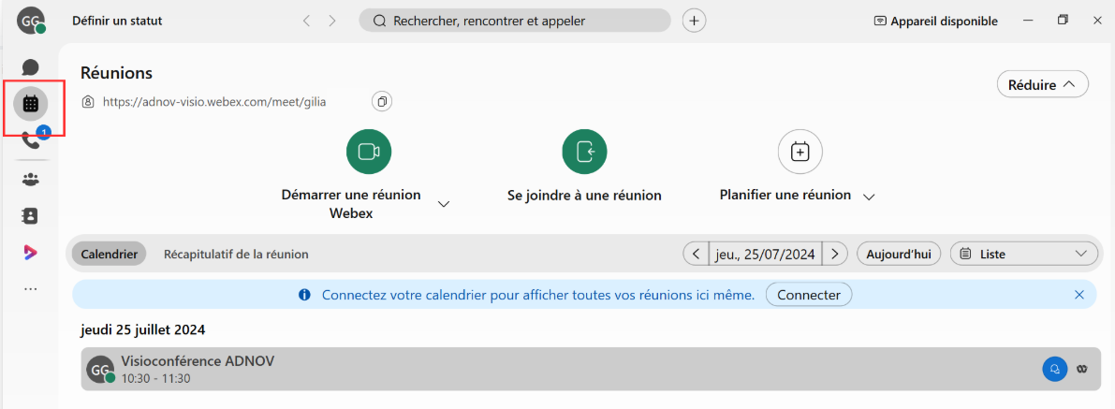Viewport: 1115px width, 409px height.
Task: Click the Planifier une réunion calendar icon
Action: pos(800,152)
